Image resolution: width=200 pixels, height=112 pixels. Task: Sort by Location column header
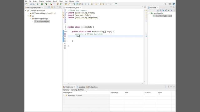click(x=150, y=93)
